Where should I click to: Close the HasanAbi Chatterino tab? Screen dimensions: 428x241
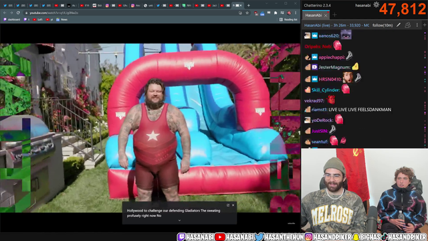[326, 15]
